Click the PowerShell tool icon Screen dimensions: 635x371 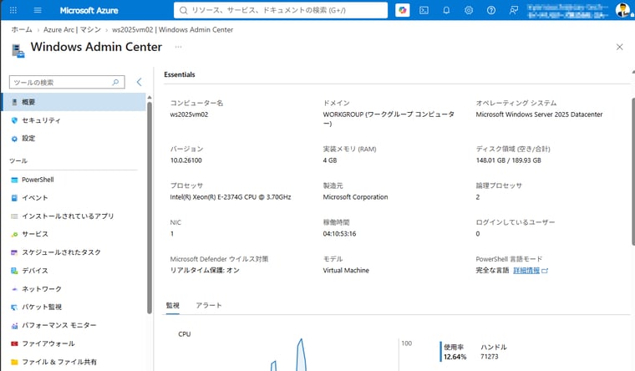pos(14,180)
